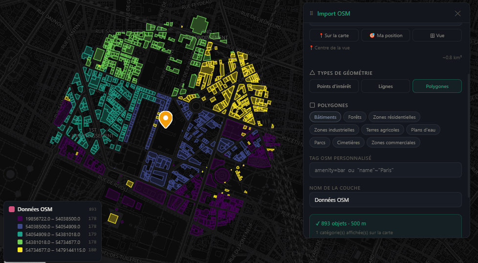Click the Données OSM legend title
This screenshot has width=478, height=263.
(35, 209)
